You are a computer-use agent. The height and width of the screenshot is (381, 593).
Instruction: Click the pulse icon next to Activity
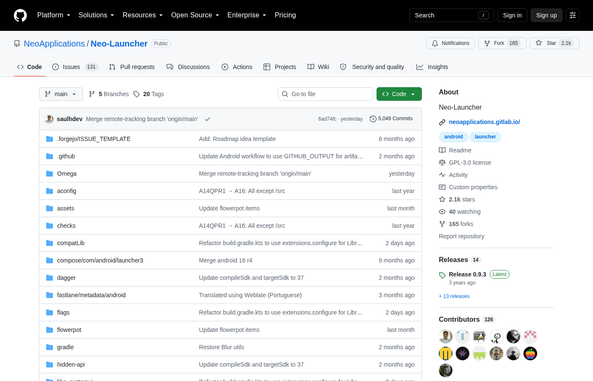[x=442, y=175]
